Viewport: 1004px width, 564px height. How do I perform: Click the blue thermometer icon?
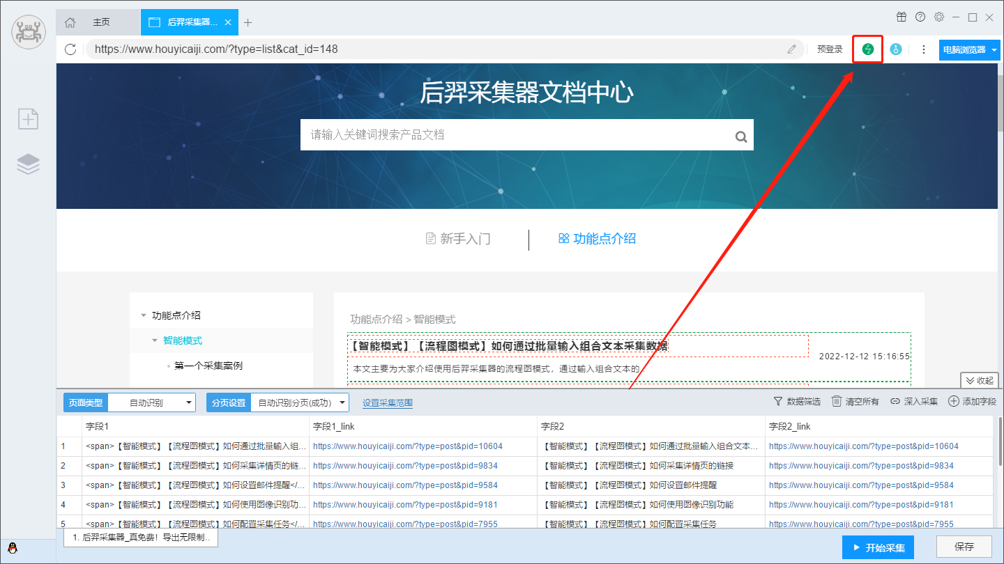pos(896,49)
